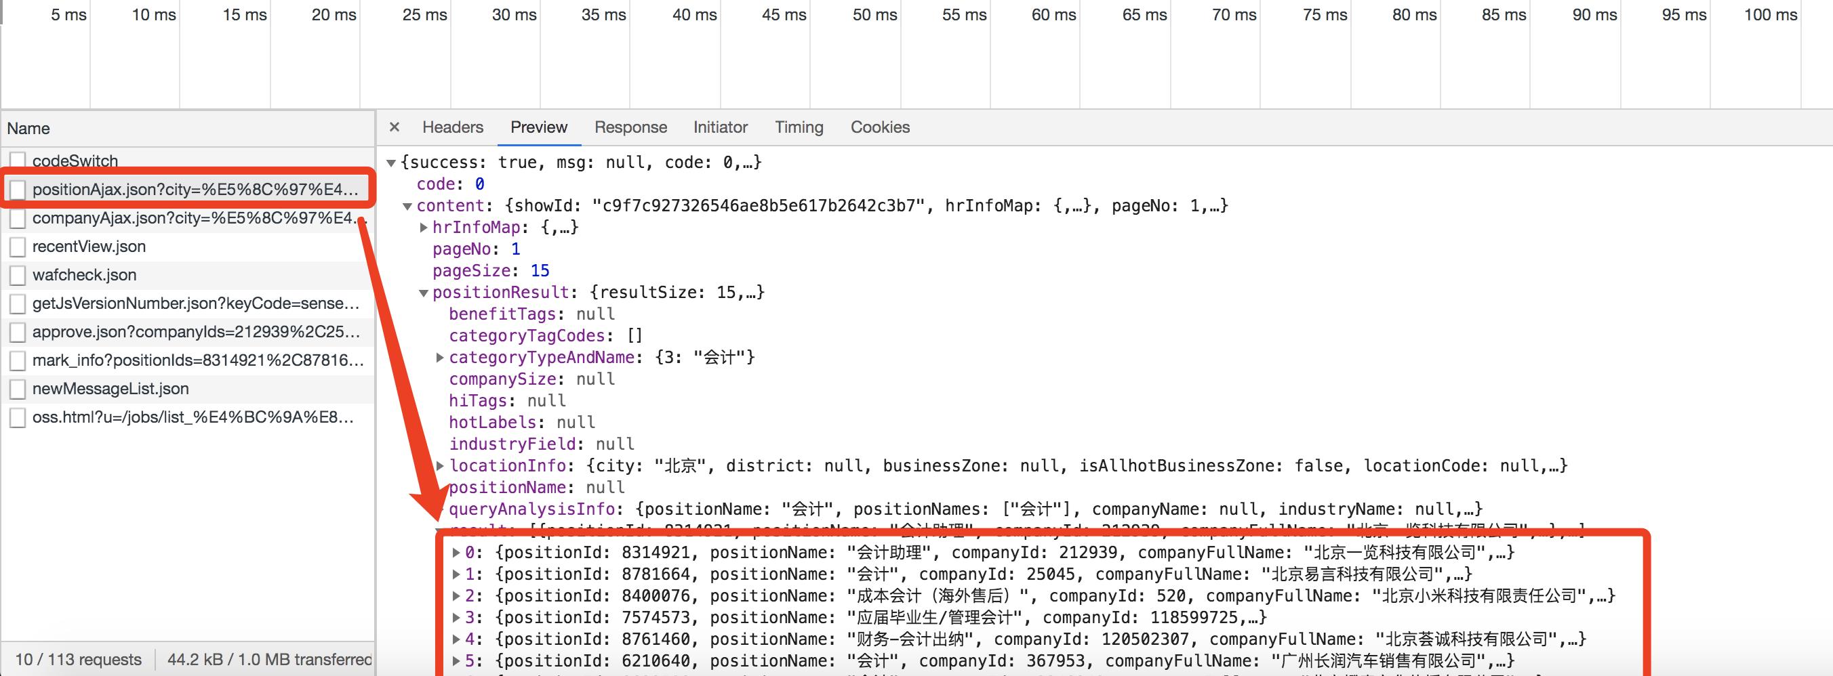Click the file icon beside approve.json

pyautogui.click(x=18, y=332)
